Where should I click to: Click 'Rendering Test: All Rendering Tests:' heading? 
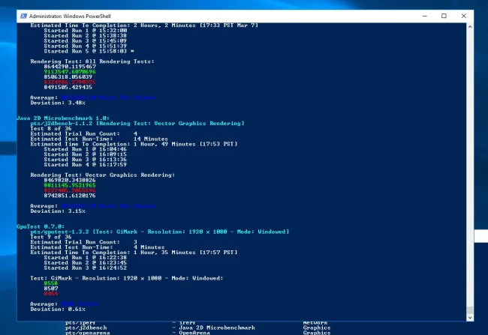pyautogui.click(x=92, y=61)
